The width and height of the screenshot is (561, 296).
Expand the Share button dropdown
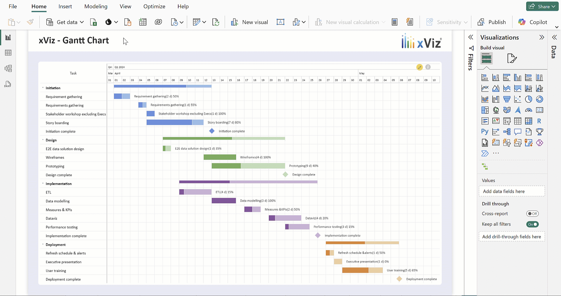coord(553,6)
